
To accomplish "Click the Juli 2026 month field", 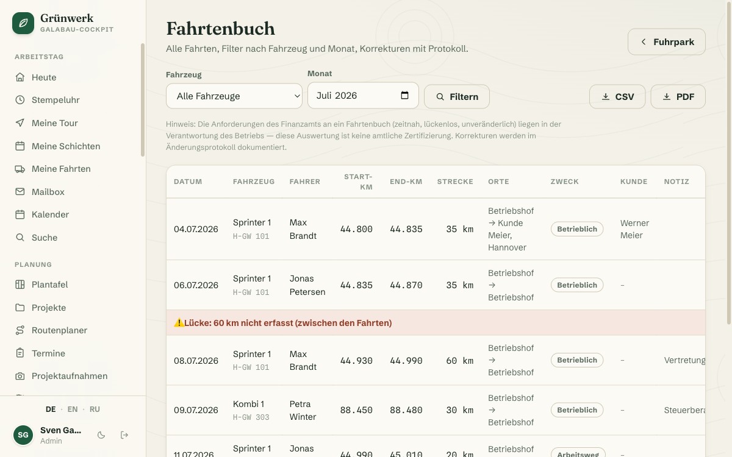I will click(363, 96).
